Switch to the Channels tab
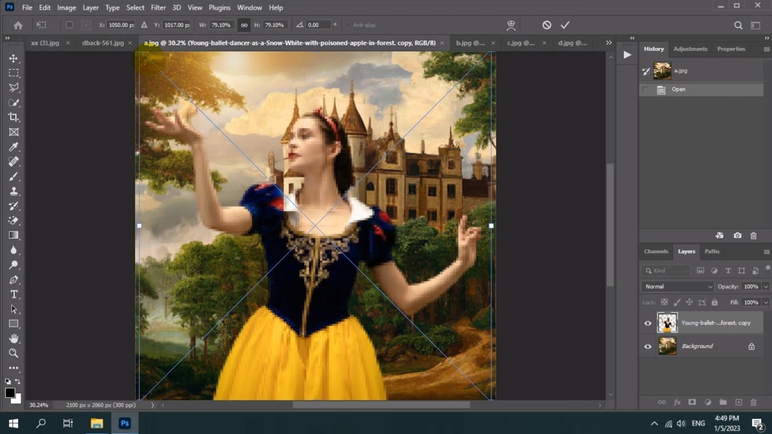Image resolution: width=772 pixels, height=434 pixels. click(x=656, y=251)
